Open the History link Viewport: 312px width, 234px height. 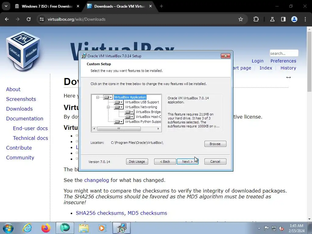[288, 68]
